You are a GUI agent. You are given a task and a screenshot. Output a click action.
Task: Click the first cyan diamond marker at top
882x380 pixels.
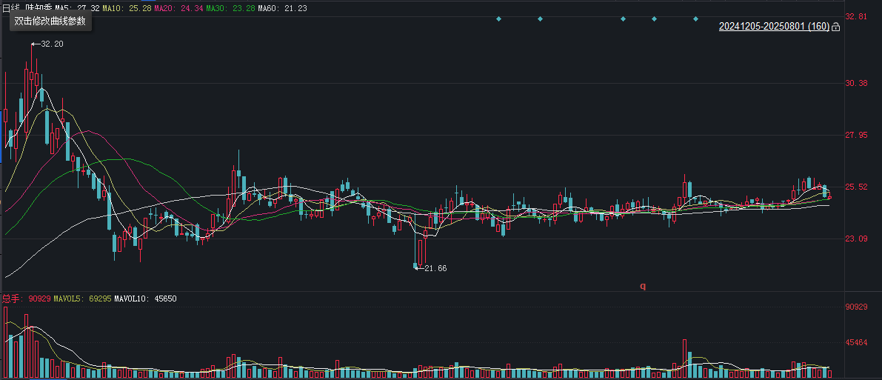(498, 19)
